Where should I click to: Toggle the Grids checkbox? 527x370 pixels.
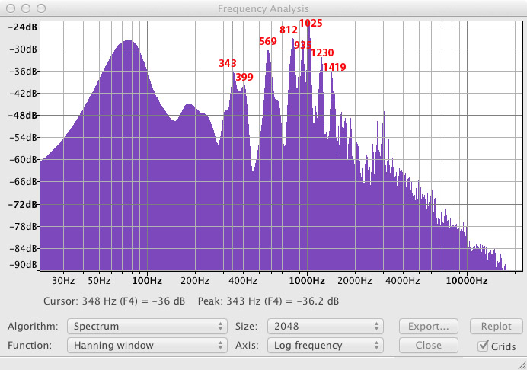pos(484,346)
